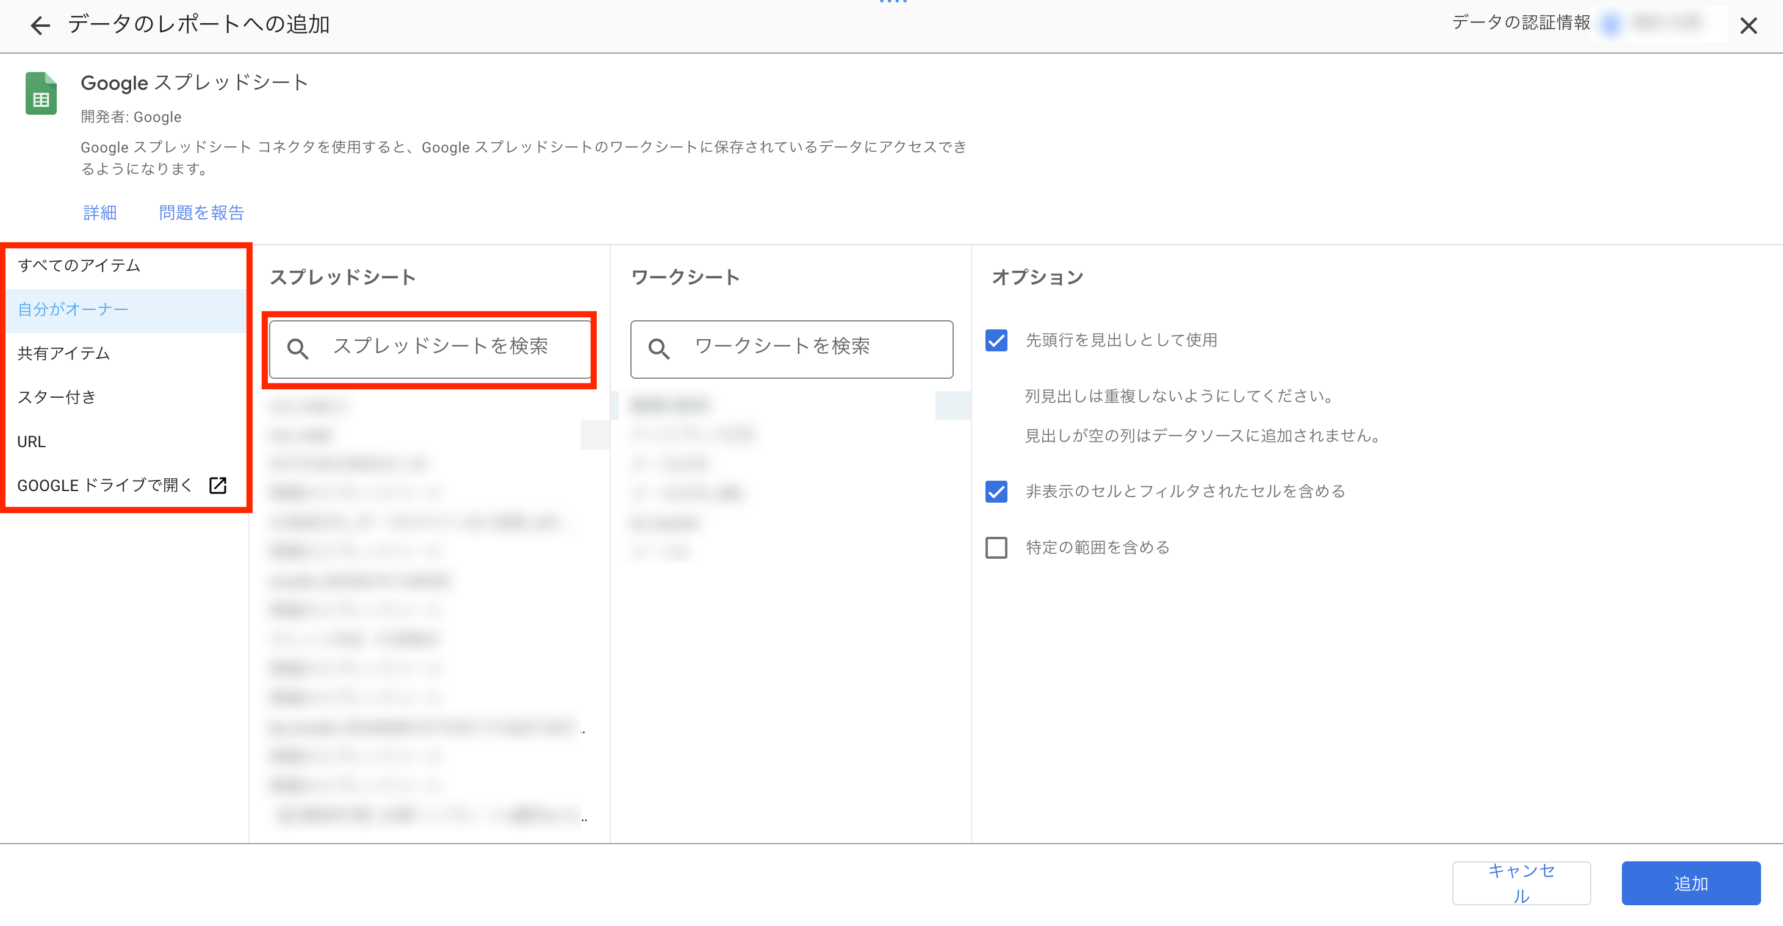Viewport: 1783px width, 926px height.
Task: Open the 問題を報告 link
Action: coord(201,212)
